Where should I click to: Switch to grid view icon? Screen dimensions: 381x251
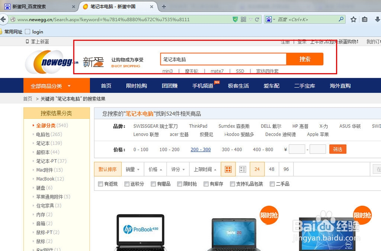228,169
